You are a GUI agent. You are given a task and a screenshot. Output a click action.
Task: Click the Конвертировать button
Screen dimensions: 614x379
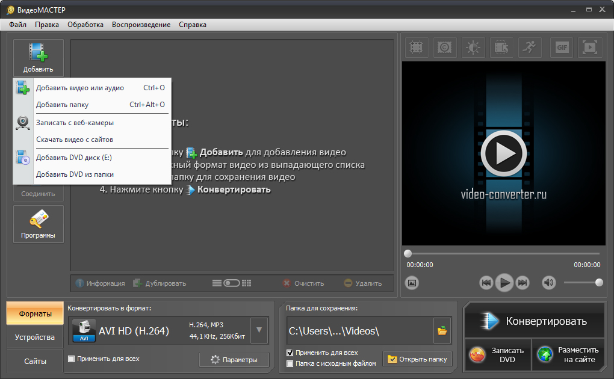[x=535, y=321]
